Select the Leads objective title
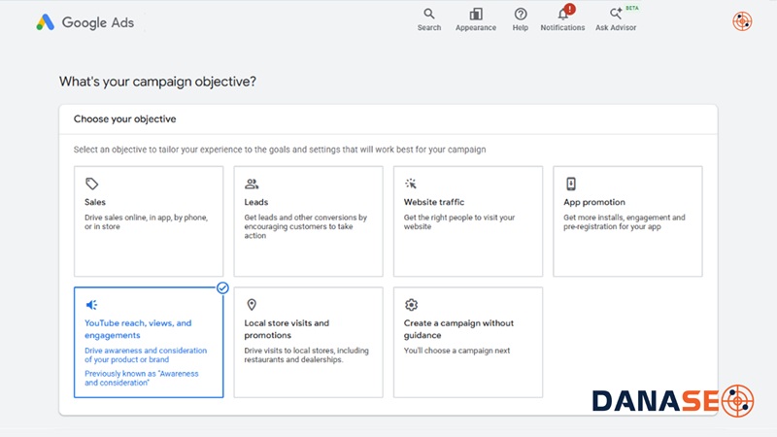 click(x=256, y=202)
